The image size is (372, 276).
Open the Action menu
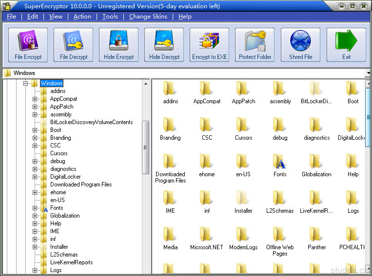82,16
